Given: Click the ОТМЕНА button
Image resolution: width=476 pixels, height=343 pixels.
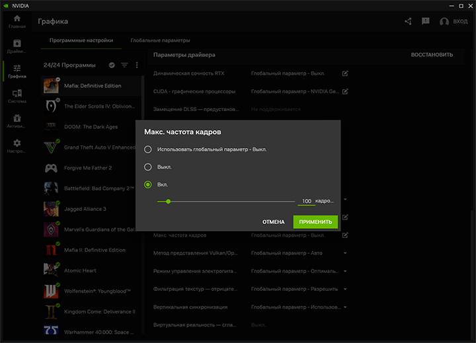Looking at the screenshot, I should [274, 222].
